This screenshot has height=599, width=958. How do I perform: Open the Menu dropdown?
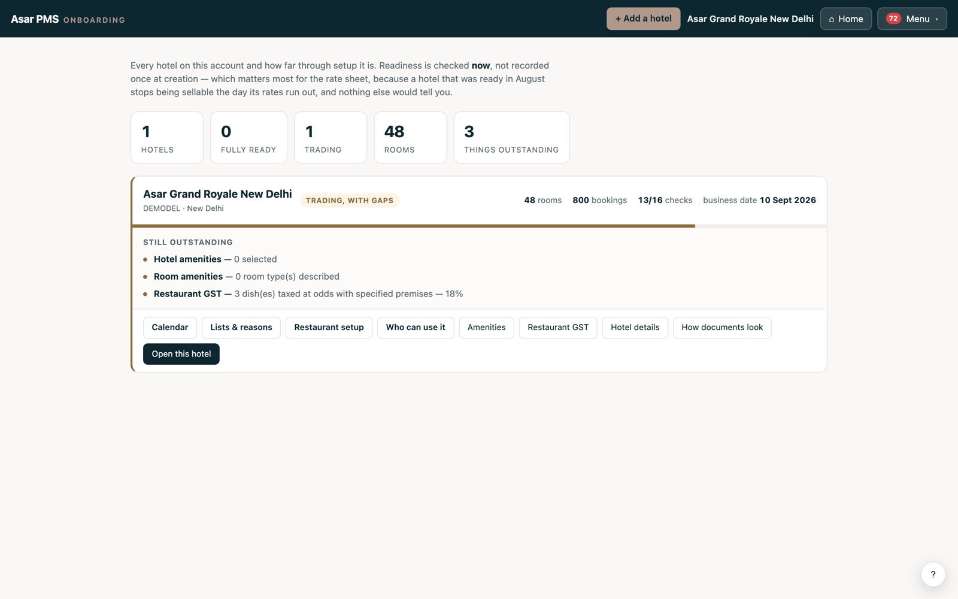(912, 19)
